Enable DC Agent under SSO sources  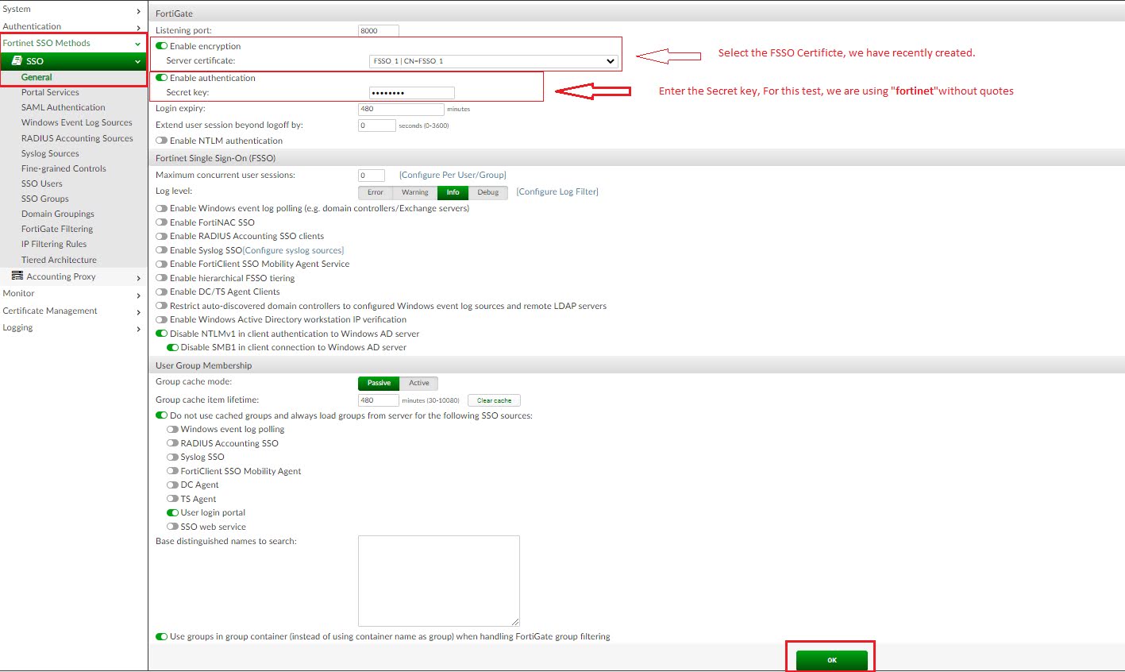172,485
